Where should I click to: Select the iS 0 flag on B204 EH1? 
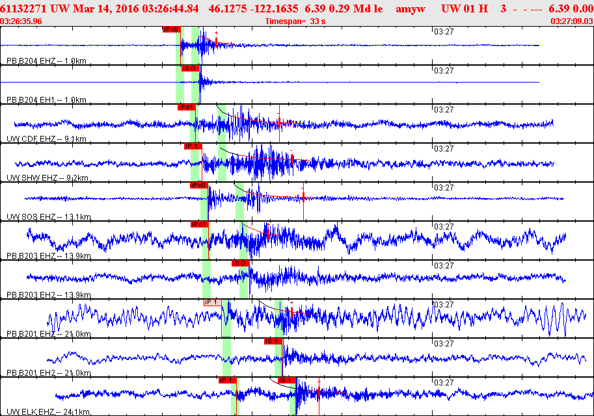coord(189,68)
